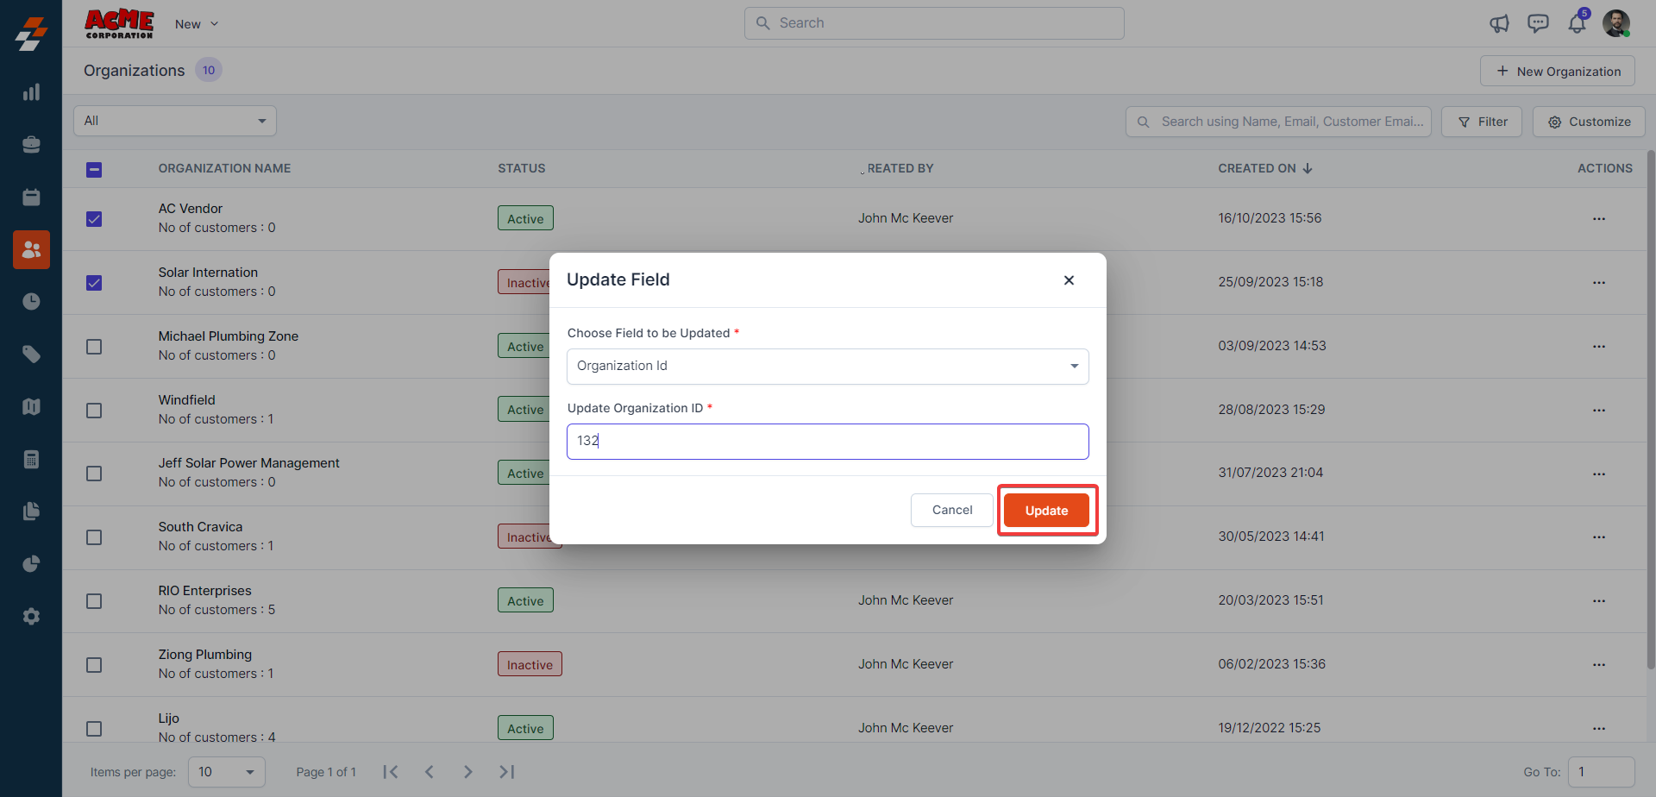
Task: Open actions menu for RIO Enterprises row
Action: [x=1599, y=601]
